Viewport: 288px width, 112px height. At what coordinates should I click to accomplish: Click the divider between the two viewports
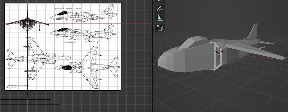click(153, 56)
